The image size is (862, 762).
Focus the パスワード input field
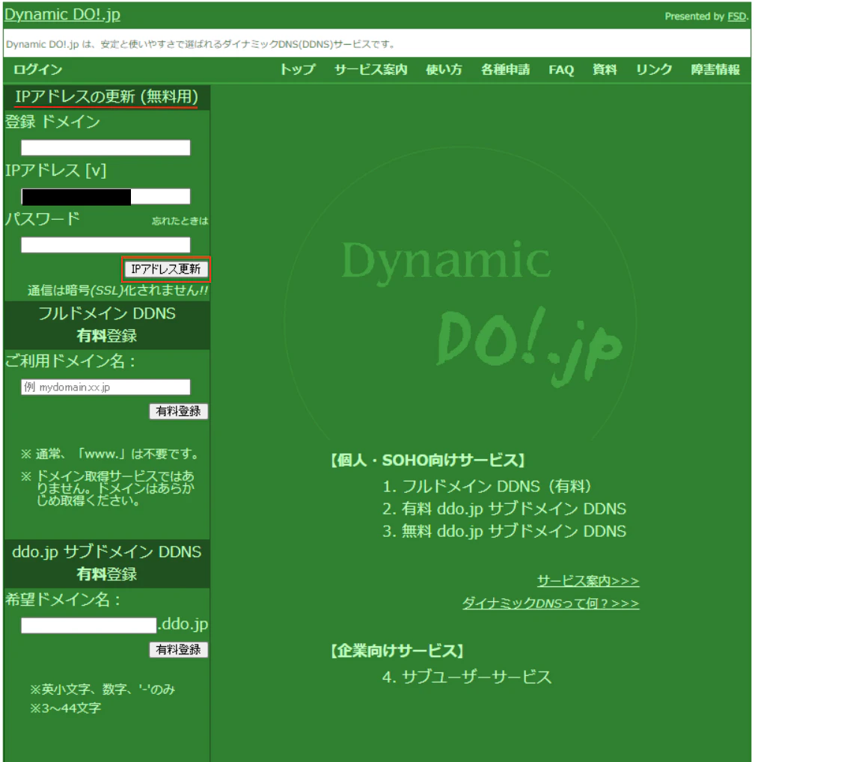pos(106,245)
